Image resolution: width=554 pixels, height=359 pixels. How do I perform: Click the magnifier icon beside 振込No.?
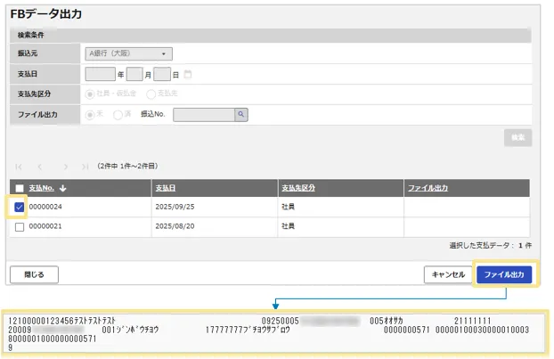[240, 114]
